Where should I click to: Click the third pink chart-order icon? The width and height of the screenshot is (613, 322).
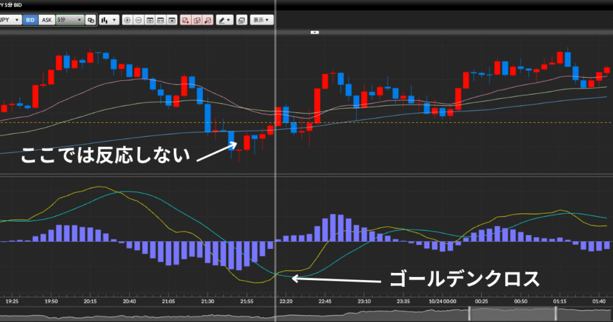coord(208,20)
